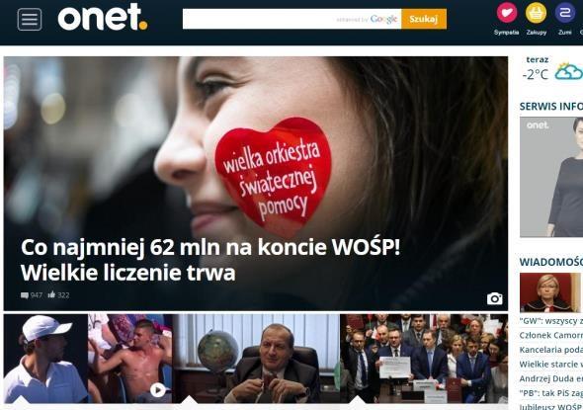The width and height of the screenshot is (583, 410).
Task: Open the SERWIS INFO section heading
Action: (x=551, y=107)
